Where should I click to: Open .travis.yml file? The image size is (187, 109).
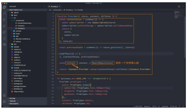click(x=17, y=63)
